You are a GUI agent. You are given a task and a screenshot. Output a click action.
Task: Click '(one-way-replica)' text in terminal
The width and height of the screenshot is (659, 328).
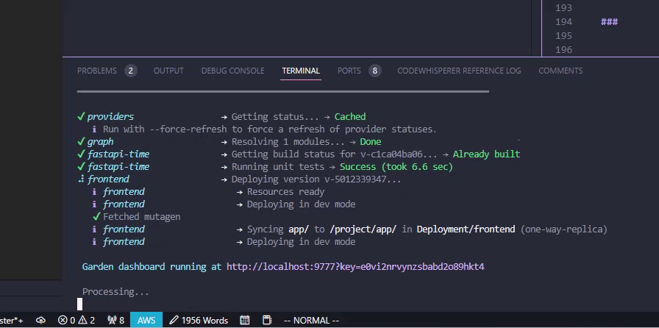(564, 229)
